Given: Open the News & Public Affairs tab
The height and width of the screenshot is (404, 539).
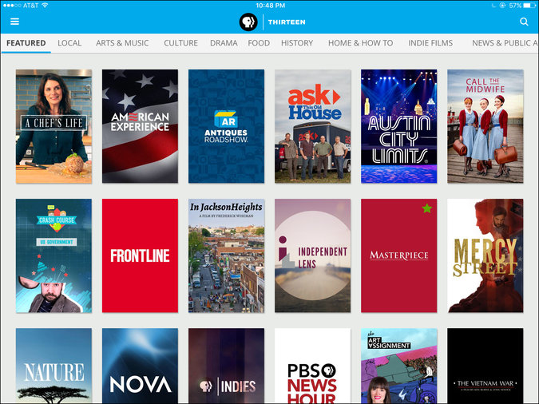Looking at the screenshot, I should [x=505, y=43].
